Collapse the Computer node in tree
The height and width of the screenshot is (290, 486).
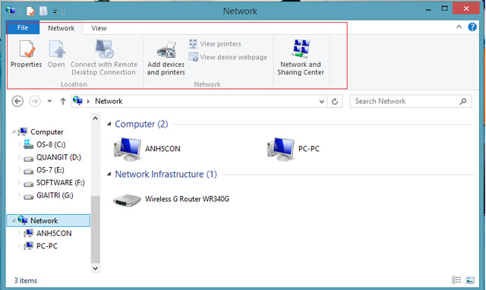point(14,132)
